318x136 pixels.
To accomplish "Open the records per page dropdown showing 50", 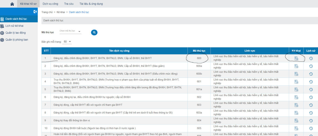I will pos(67,42).
